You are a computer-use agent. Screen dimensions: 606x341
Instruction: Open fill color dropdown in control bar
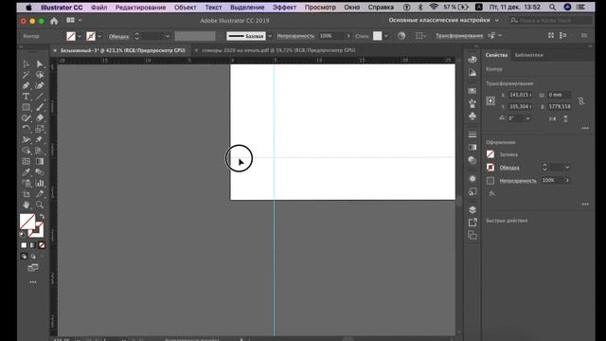[80, 36]
